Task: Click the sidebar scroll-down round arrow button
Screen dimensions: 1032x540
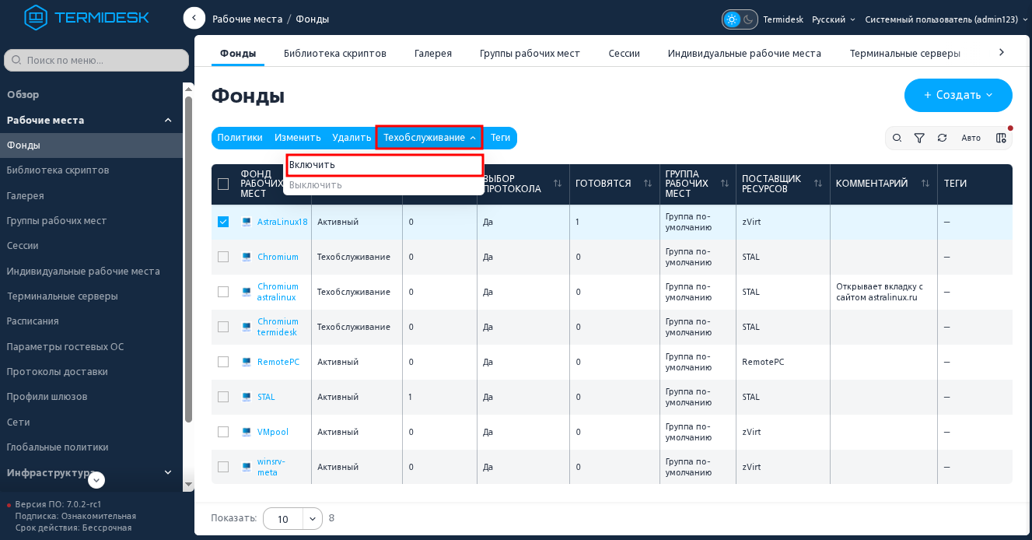Action: tap(96, 480)
